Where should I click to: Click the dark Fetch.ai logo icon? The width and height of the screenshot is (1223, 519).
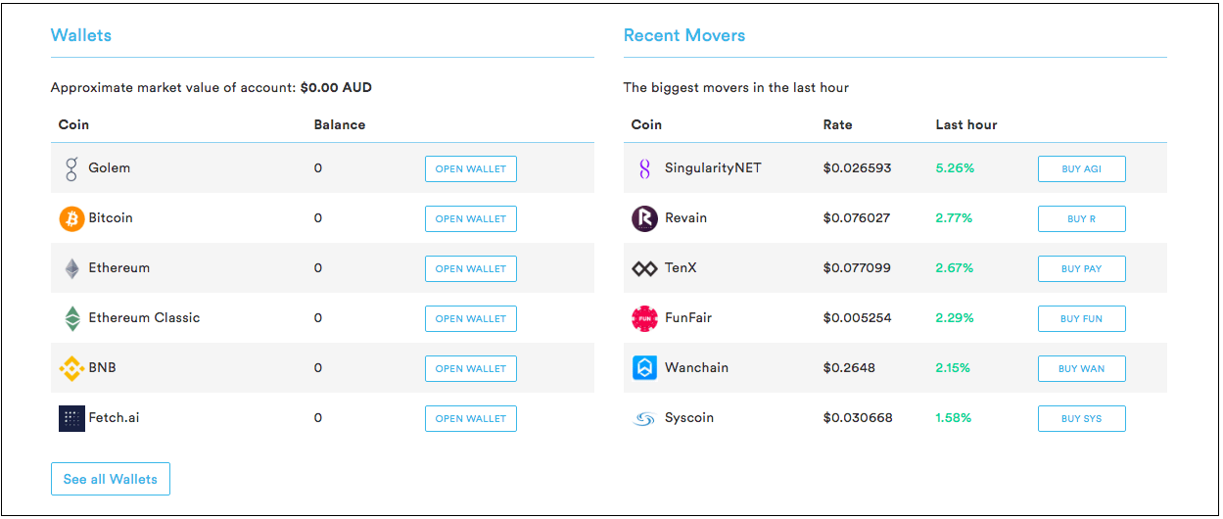71,418
